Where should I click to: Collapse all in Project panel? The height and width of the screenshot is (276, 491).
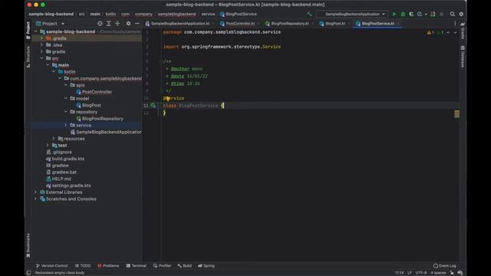117,24
